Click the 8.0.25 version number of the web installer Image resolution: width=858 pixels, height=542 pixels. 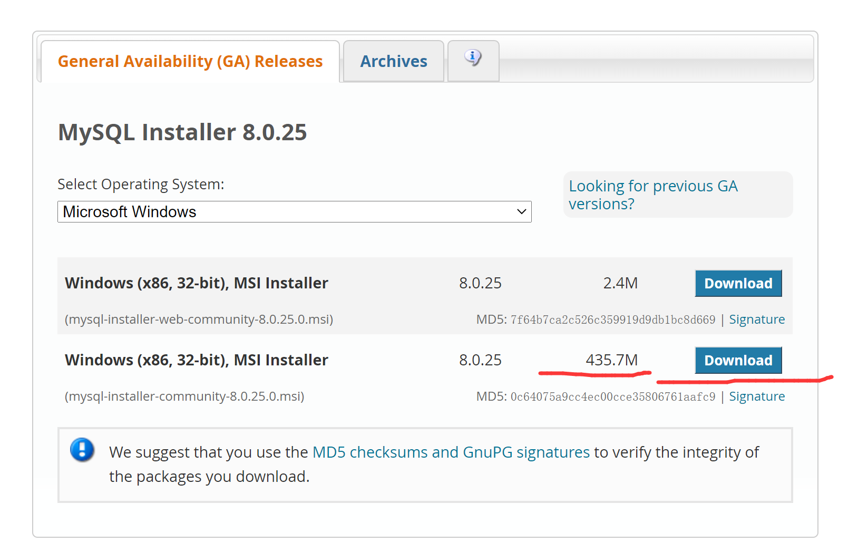pos(480,283)
